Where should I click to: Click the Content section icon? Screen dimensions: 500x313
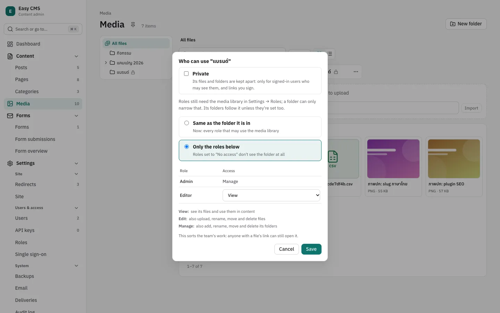coord(10,56)
